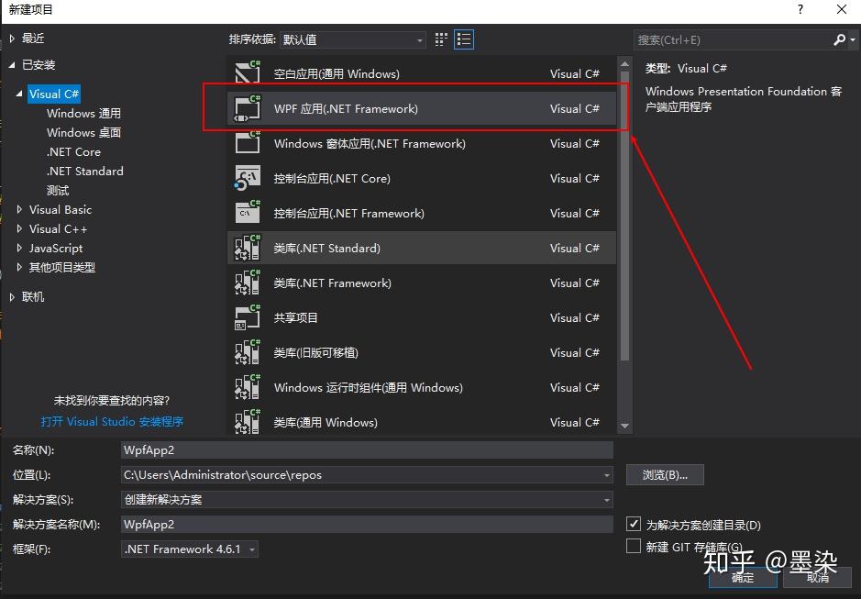Switch to small icons list view
Screen dimensions: 861x599
click(463, 39)
